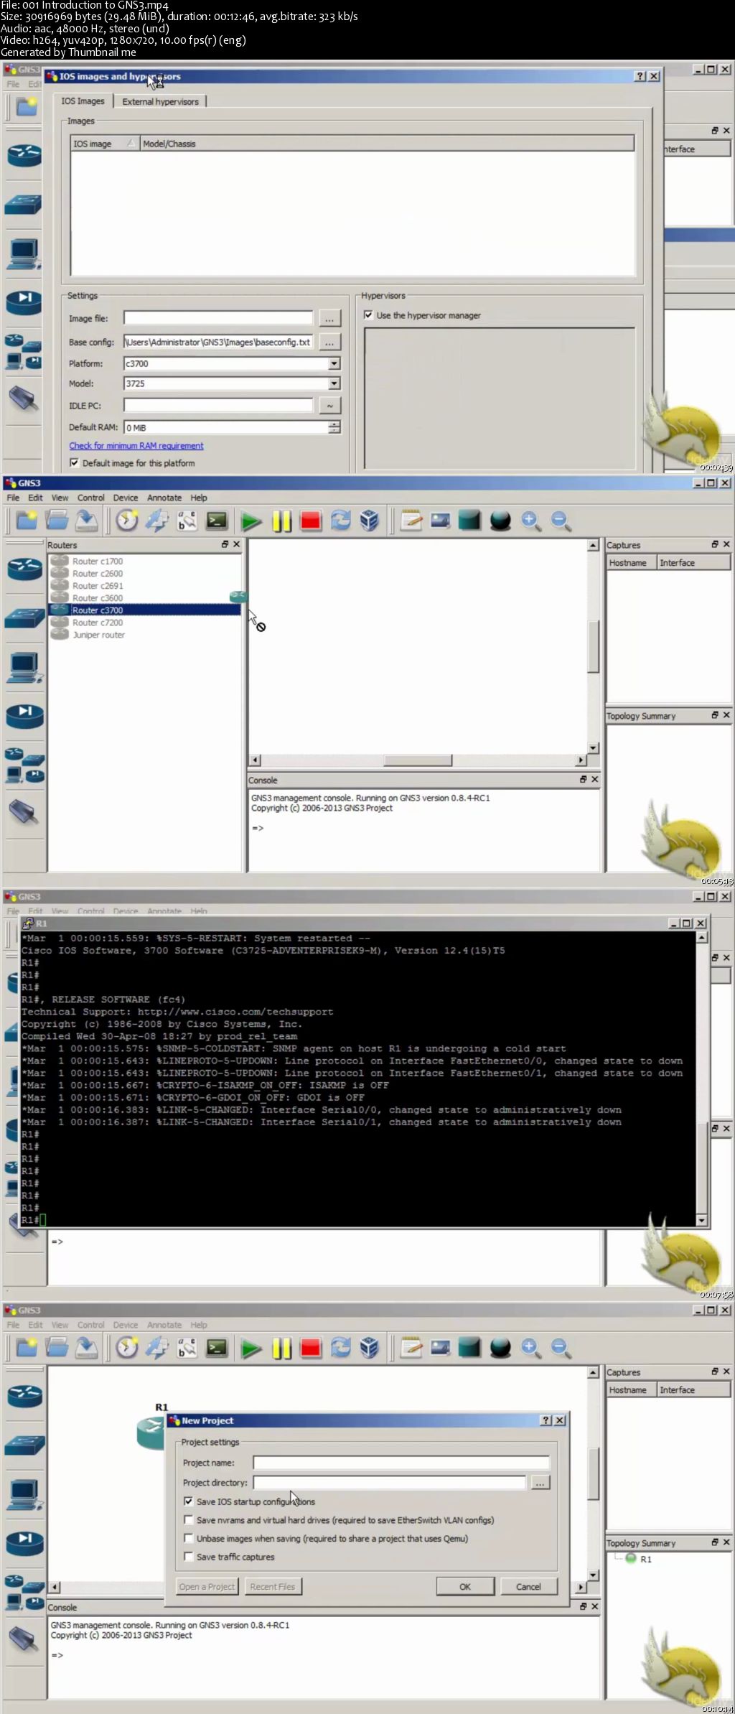Click browse button beside Project directory field

click(540, 1482)
